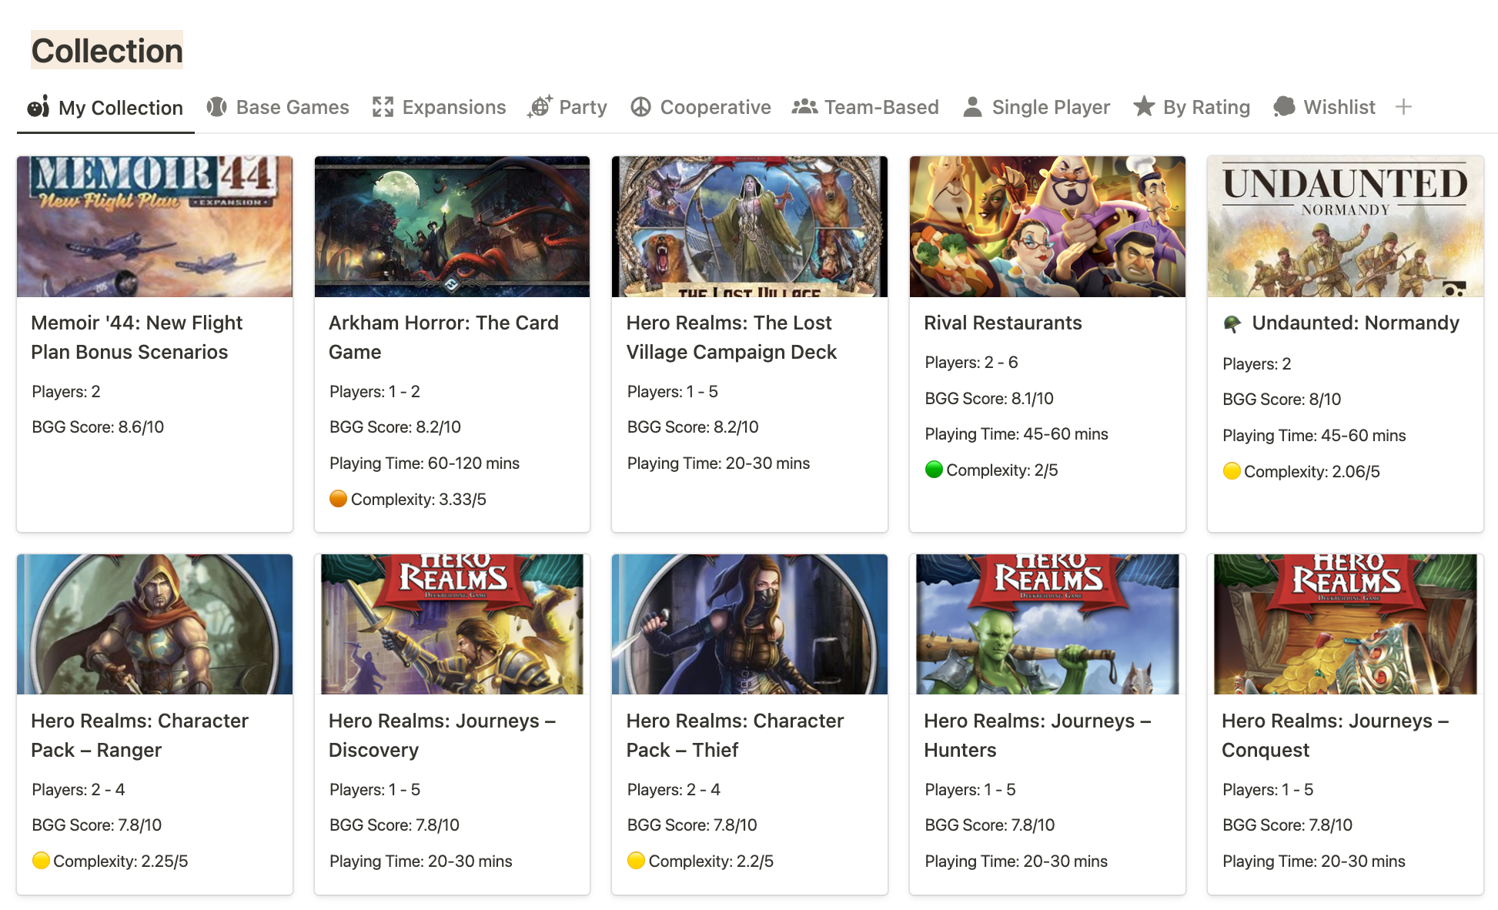Click BGG Score 8.6/10 on Memoir '44 card
1498x910 pixels.
coord(98,427)
